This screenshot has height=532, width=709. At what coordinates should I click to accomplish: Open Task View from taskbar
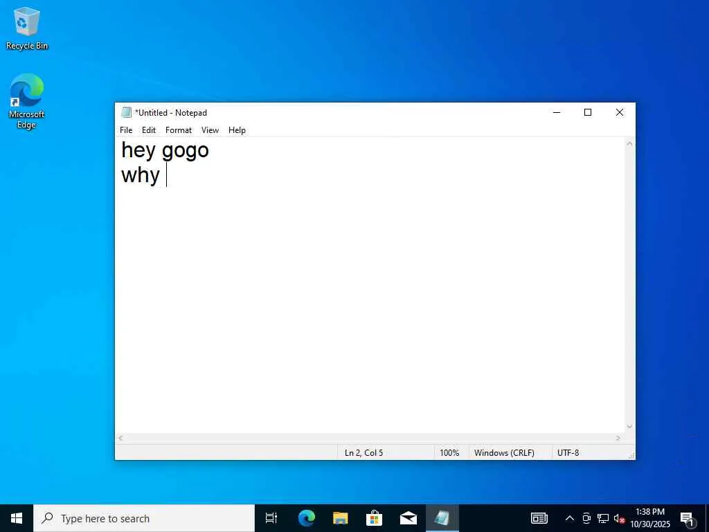tap(271, 518)
